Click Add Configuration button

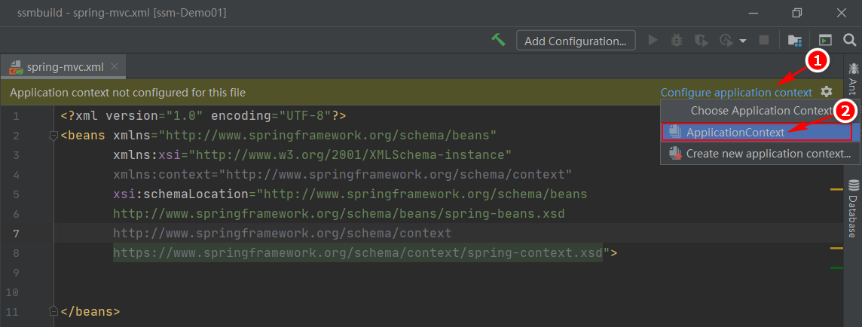[576, 41]
